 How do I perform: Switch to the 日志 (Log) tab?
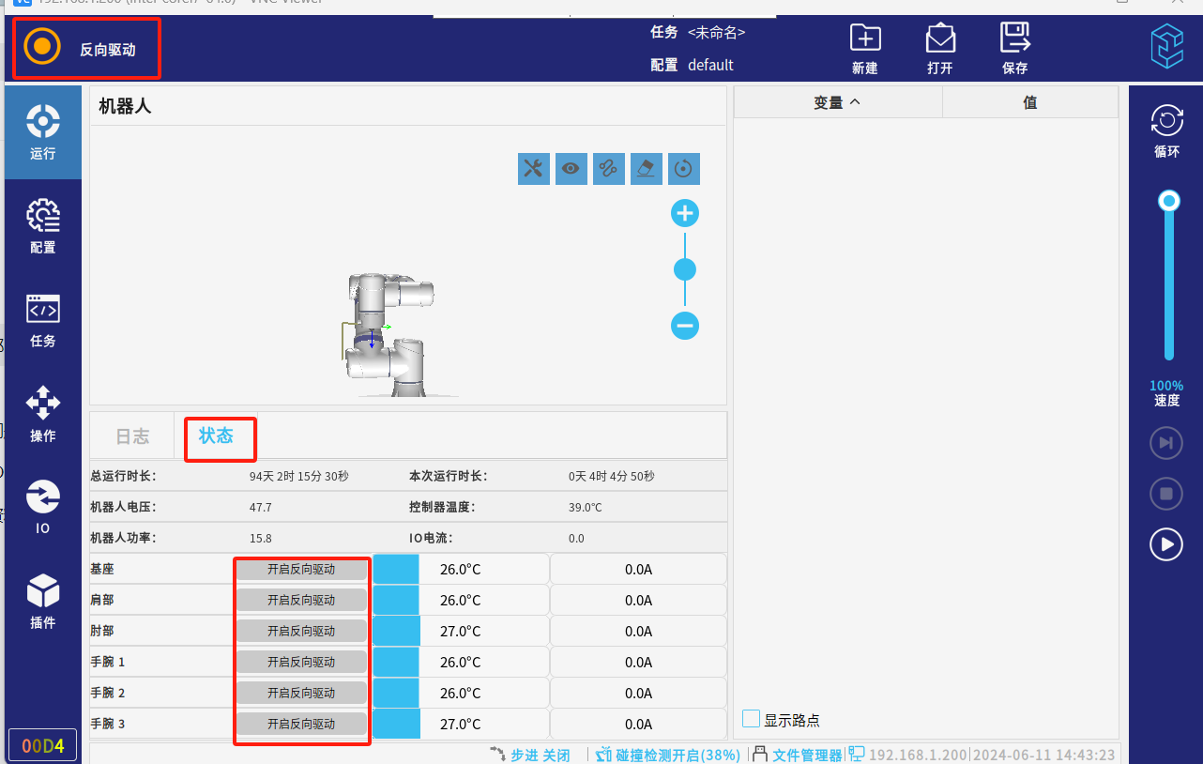tap(132, 436)
